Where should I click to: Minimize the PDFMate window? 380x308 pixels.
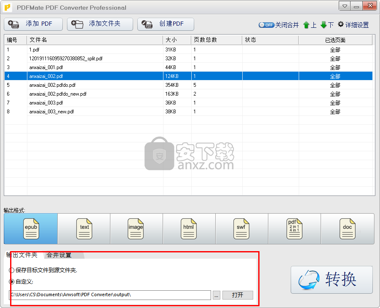pyautogui.click(x=356, y=6)
